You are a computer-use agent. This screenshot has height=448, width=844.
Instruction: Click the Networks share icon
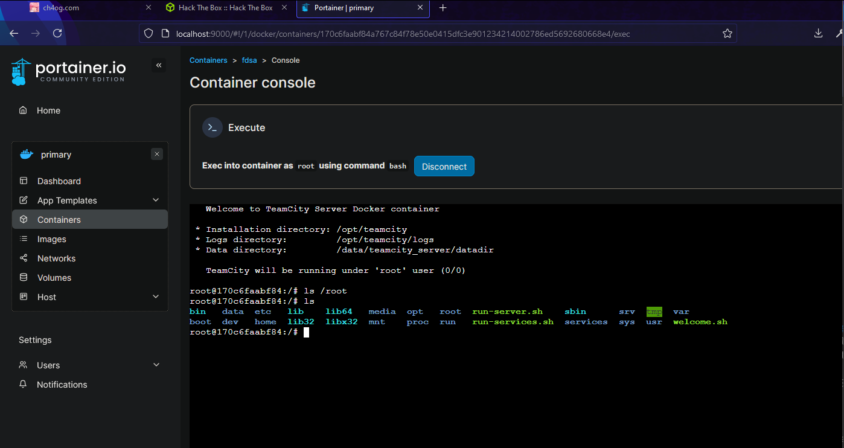click(24, 258)
